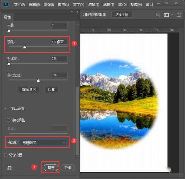
Task: Click the search magnifier icon
Action: [158, 14]
